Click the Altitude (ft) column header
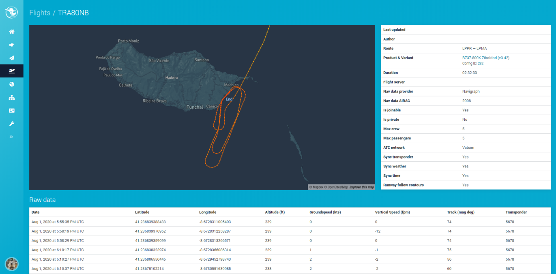Viewport: 556px width, 274px height. click(275, 212)
